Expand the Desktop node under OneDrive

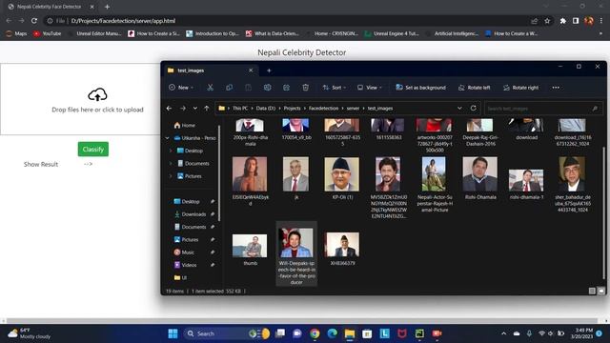click(171, 151)
